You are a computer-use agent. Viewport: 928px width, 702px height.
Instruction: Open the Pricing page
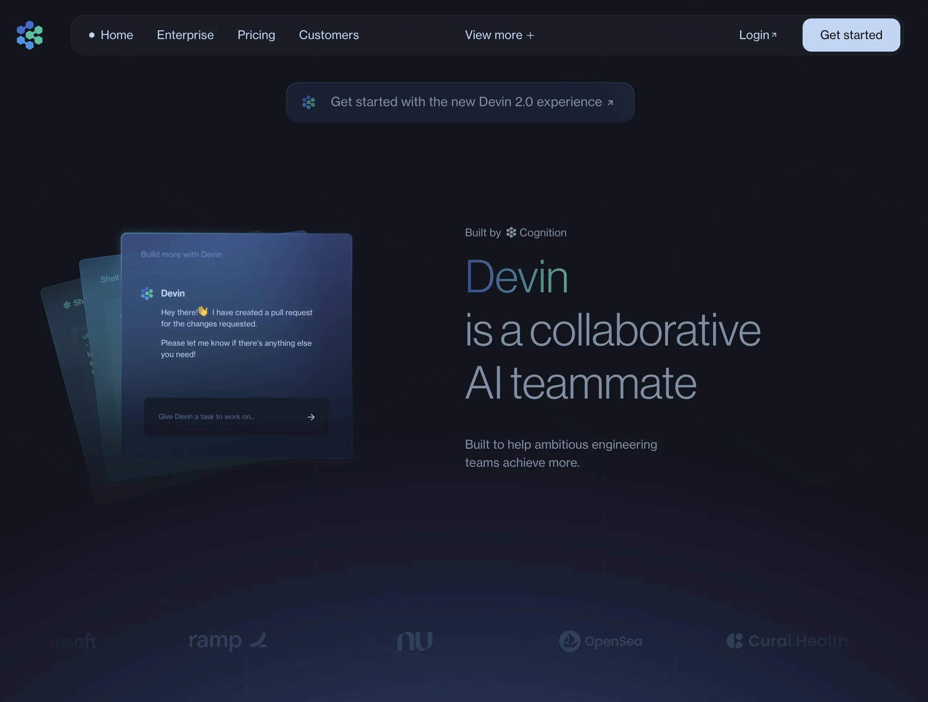coord(256,35)
